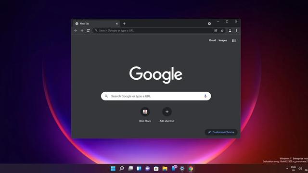Viewport: 308px width, 173px height.
Task: Open the Web Store shortcut
Action: click(145, 115)
